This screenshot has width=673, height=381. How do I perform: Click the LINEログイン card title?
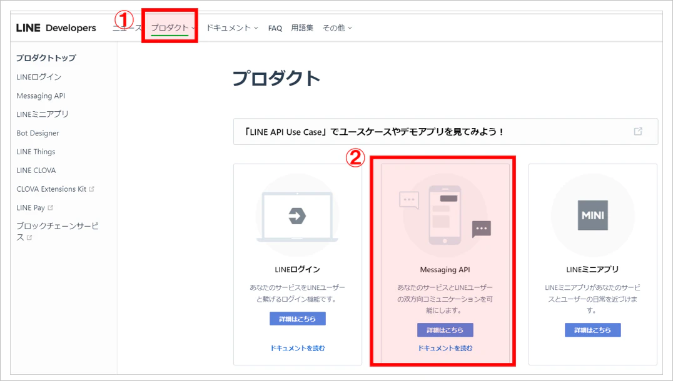[x=298, y=270]
